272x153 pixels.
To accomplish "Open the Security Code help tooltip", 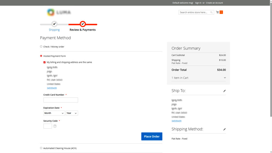I will tap(55, 126).
